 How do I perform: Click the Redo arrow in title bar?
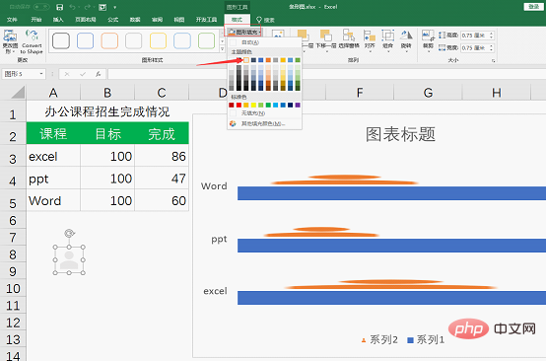[x=88, y=7]
